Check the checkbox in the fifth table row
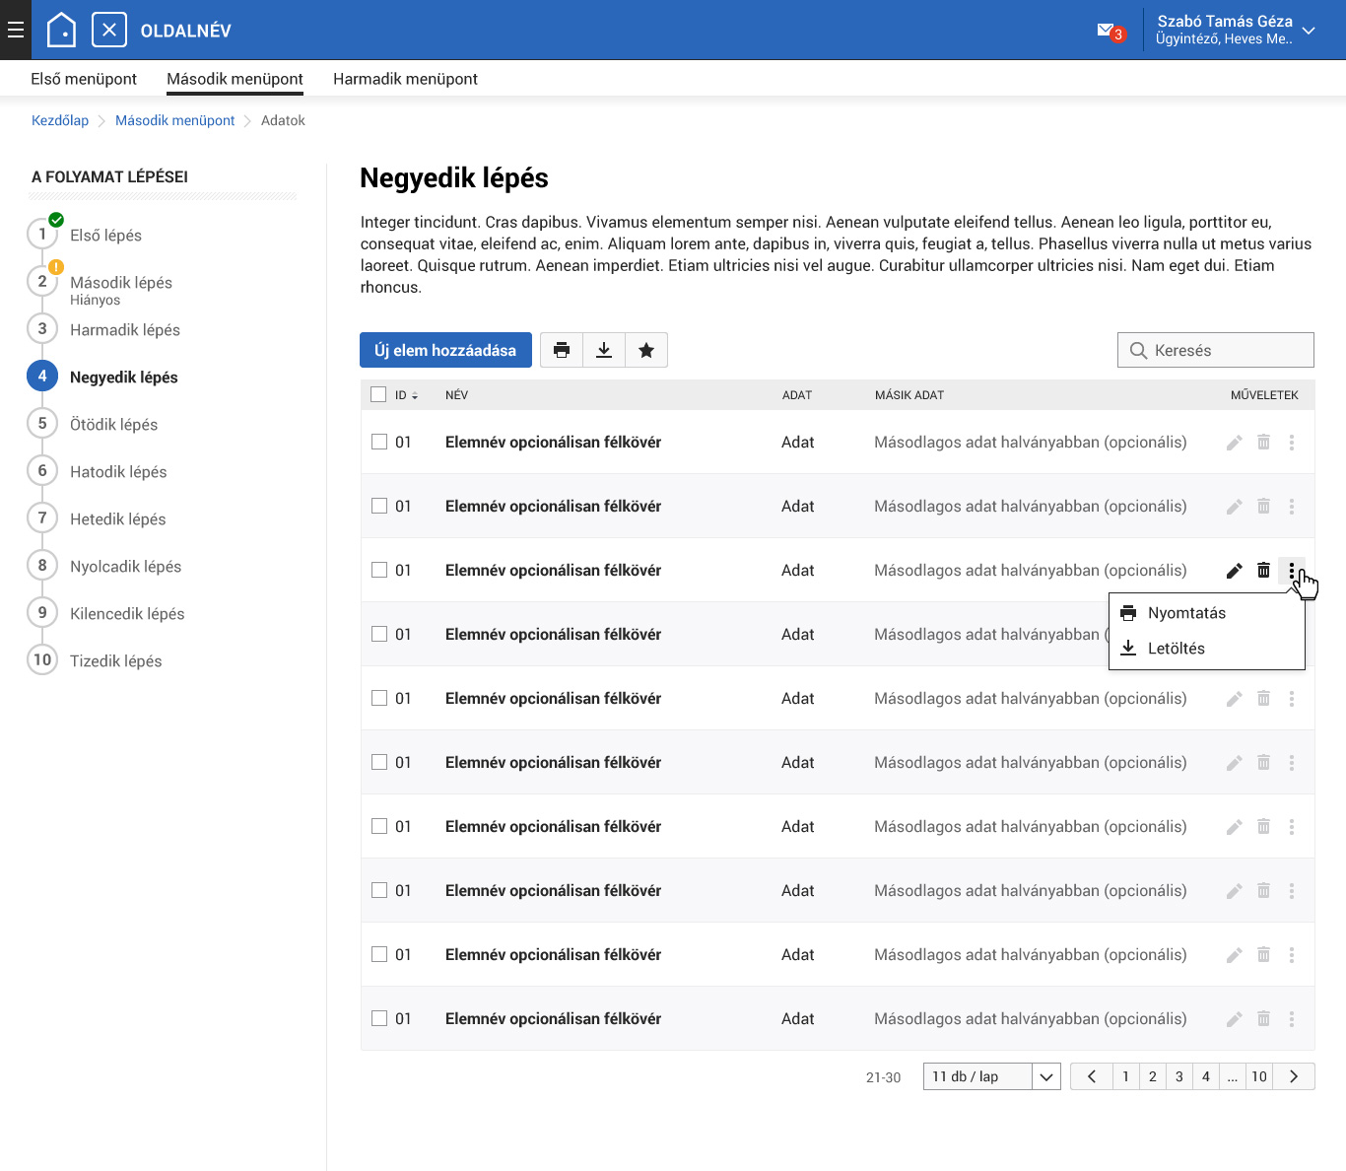Screen dimensions: 1346x1171 click(379, 698)
